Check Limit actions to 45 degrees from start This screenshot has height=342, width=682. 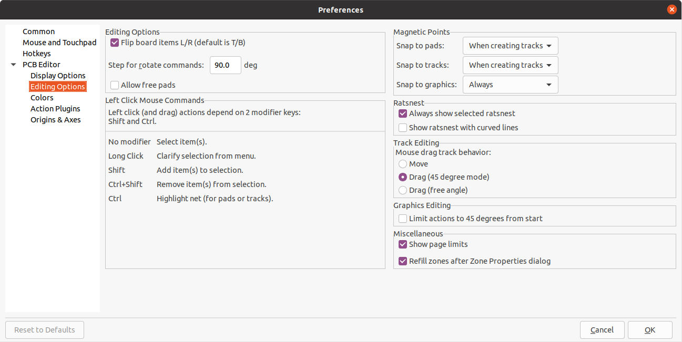tap(403, 218)
